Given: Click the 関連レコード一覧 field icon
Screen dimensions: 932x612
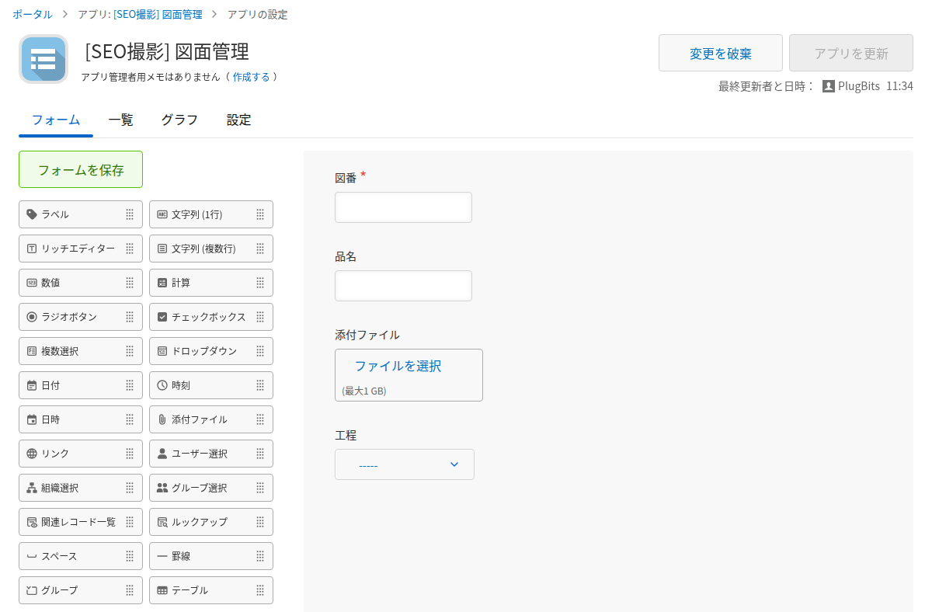Looking at the screenshot, I should (x=32, y=522).
